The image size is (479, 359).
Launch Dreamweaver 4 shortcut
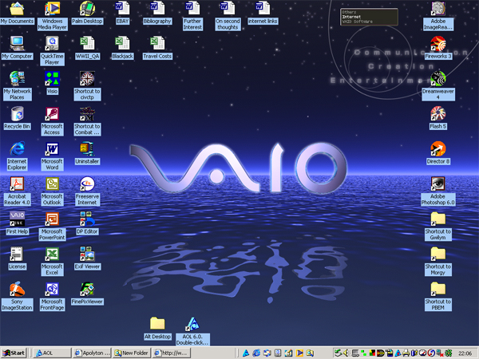pos(438,79)
